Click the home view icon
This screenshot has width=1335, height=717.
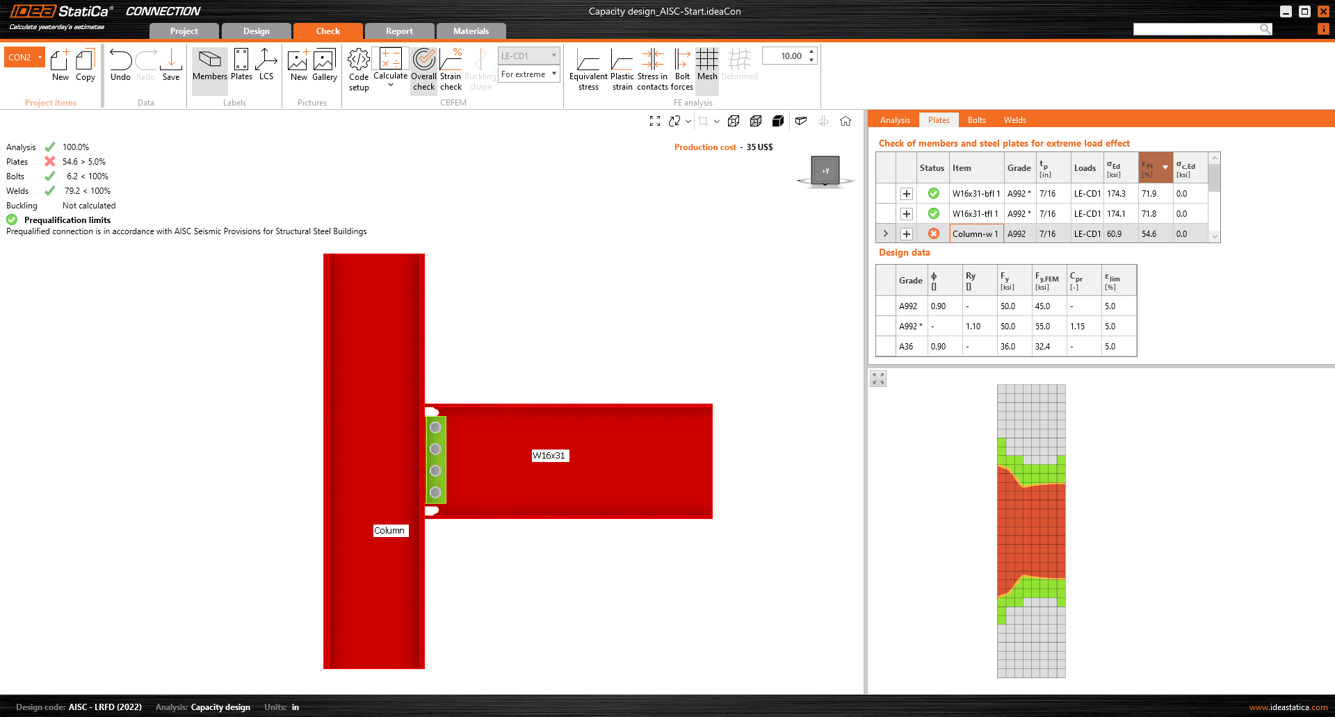point(845,121)
